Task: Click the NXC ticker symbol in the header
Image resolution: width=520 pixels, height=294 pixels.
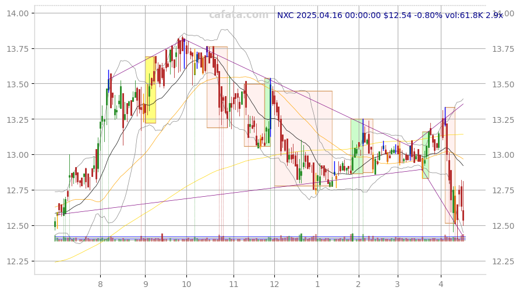Action: tap(285, 15)
